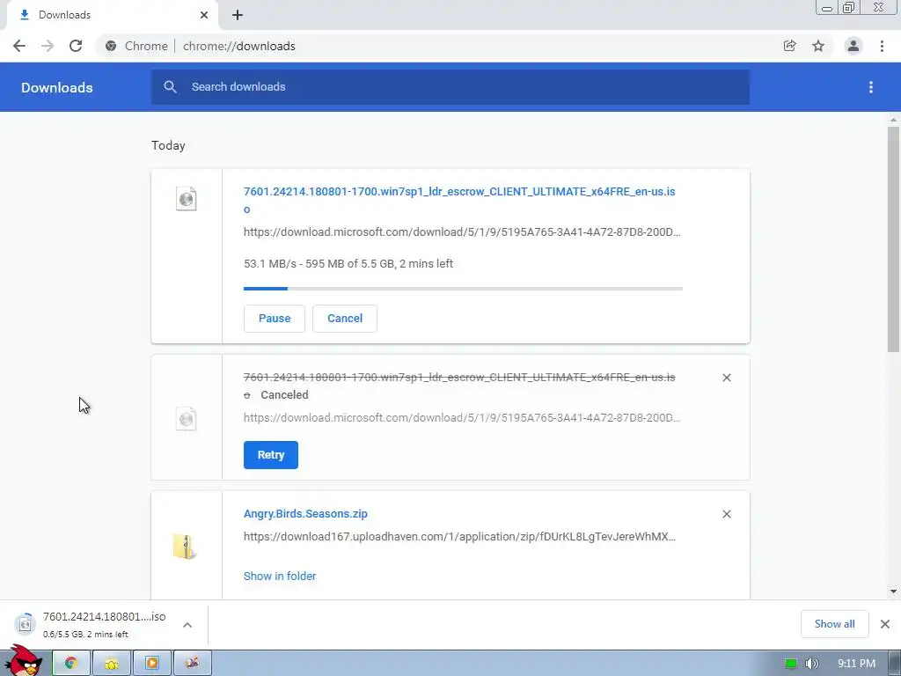Viewport: 901px width, 676px height.
Task: Click the Canceled status label
Action: [284, 395]
